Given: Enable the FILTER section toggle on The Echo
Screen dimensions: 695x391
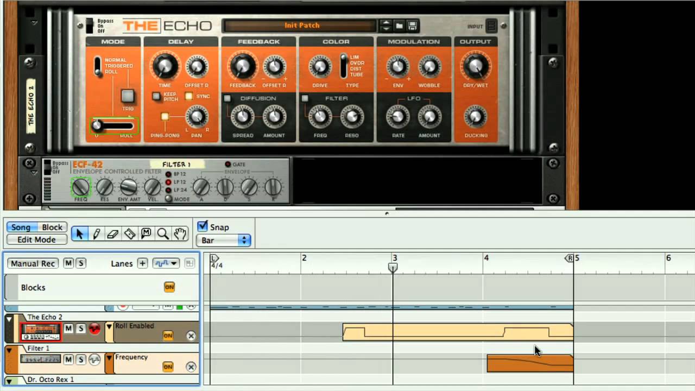Looking at the screenshot, I should [305, 98].
